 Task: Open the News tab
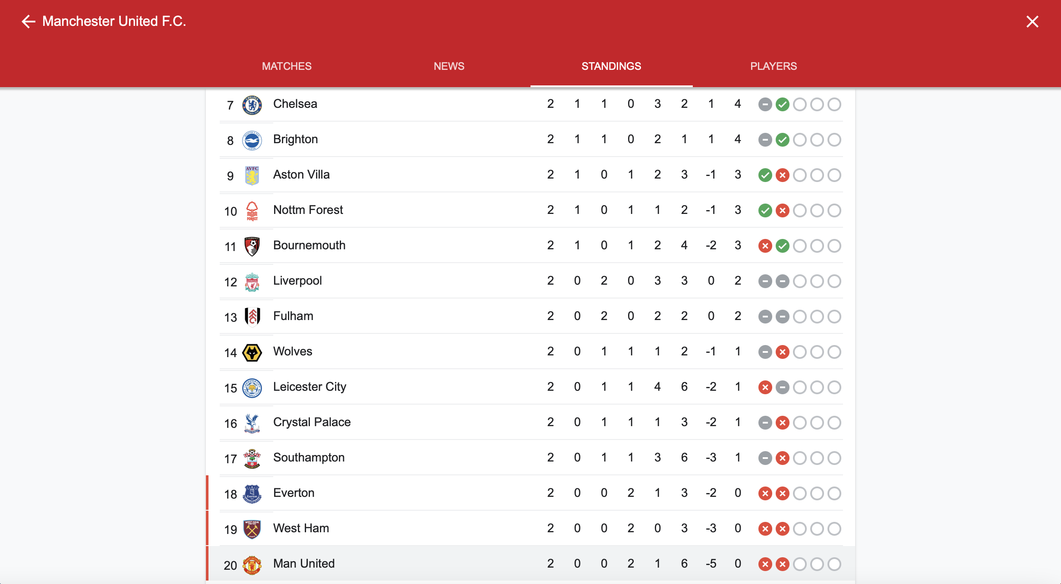tap(449, 66)
